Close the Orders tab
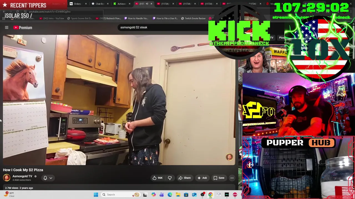355x199 pixels. (x=86, y=4)
